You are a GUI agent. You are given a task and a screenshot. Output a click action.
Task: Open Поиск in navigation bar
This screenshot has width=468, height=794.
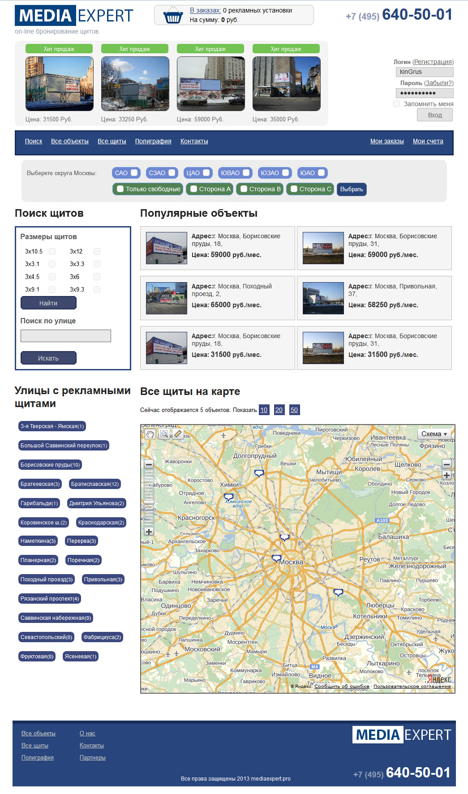(x=34, y=141)
